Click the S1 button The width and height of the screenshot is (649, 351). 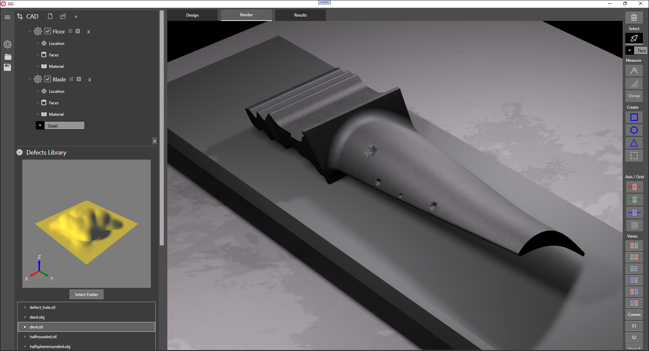634,326
